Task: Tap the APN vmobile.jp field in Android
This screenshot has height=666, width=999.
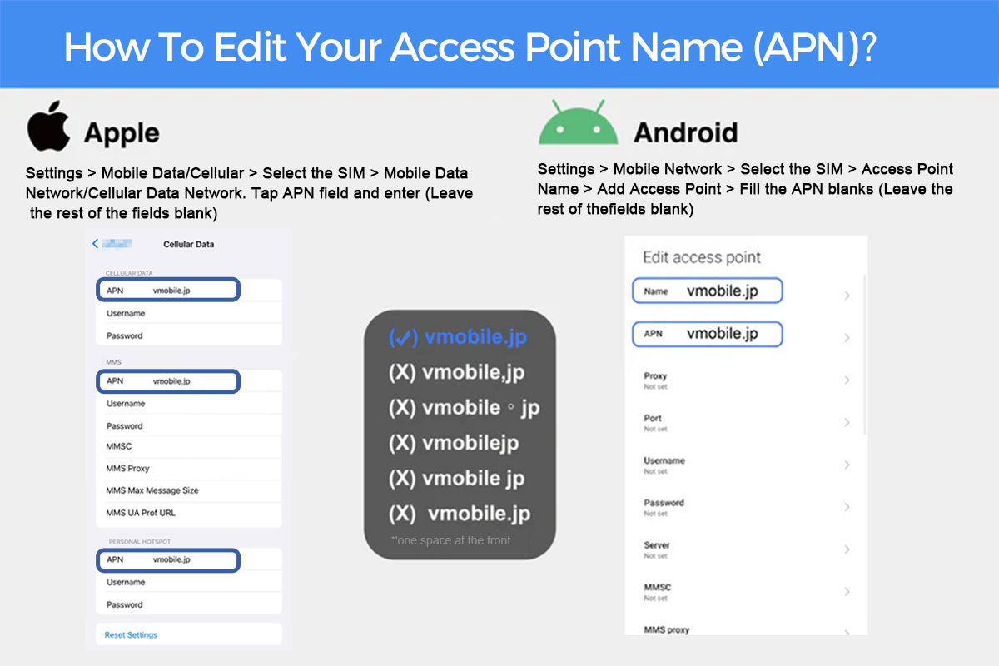Action: point(708,334)
